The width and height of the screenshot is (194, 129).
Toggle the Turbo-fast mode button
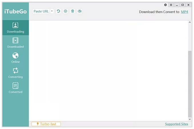tap(46, 124)
